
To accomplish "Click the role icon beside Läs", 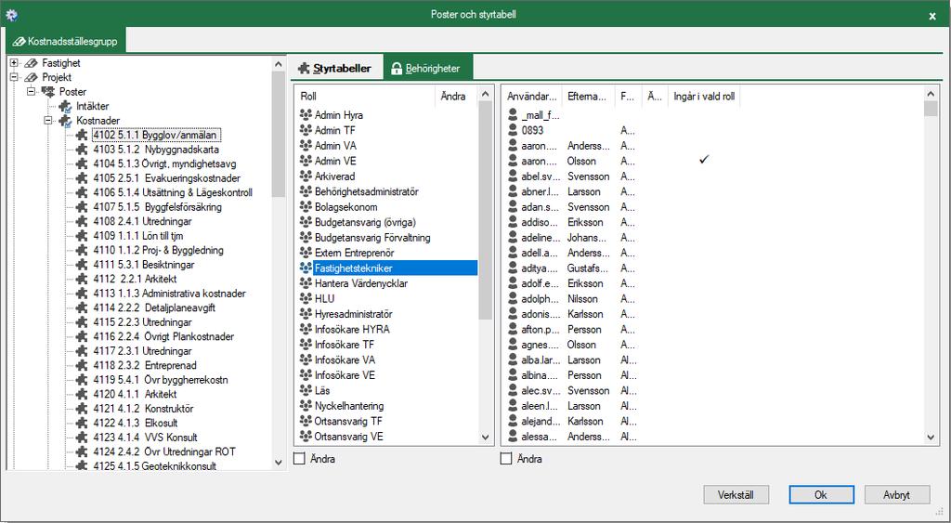I will pyautogui.click(x=306, y=390).
